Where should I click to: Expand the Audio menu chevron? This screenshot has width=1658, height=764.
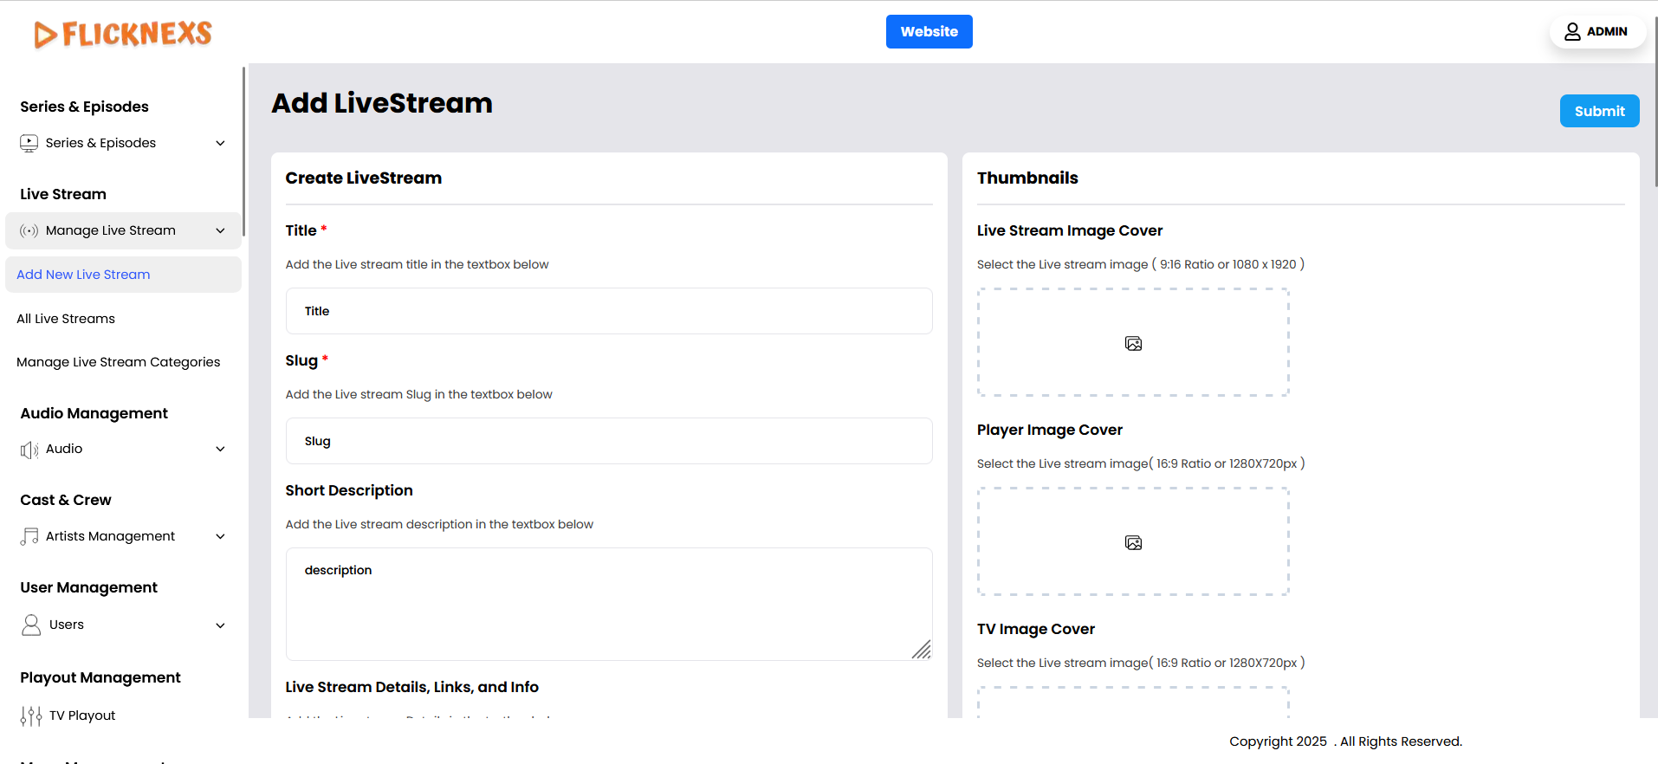[220, 450]
